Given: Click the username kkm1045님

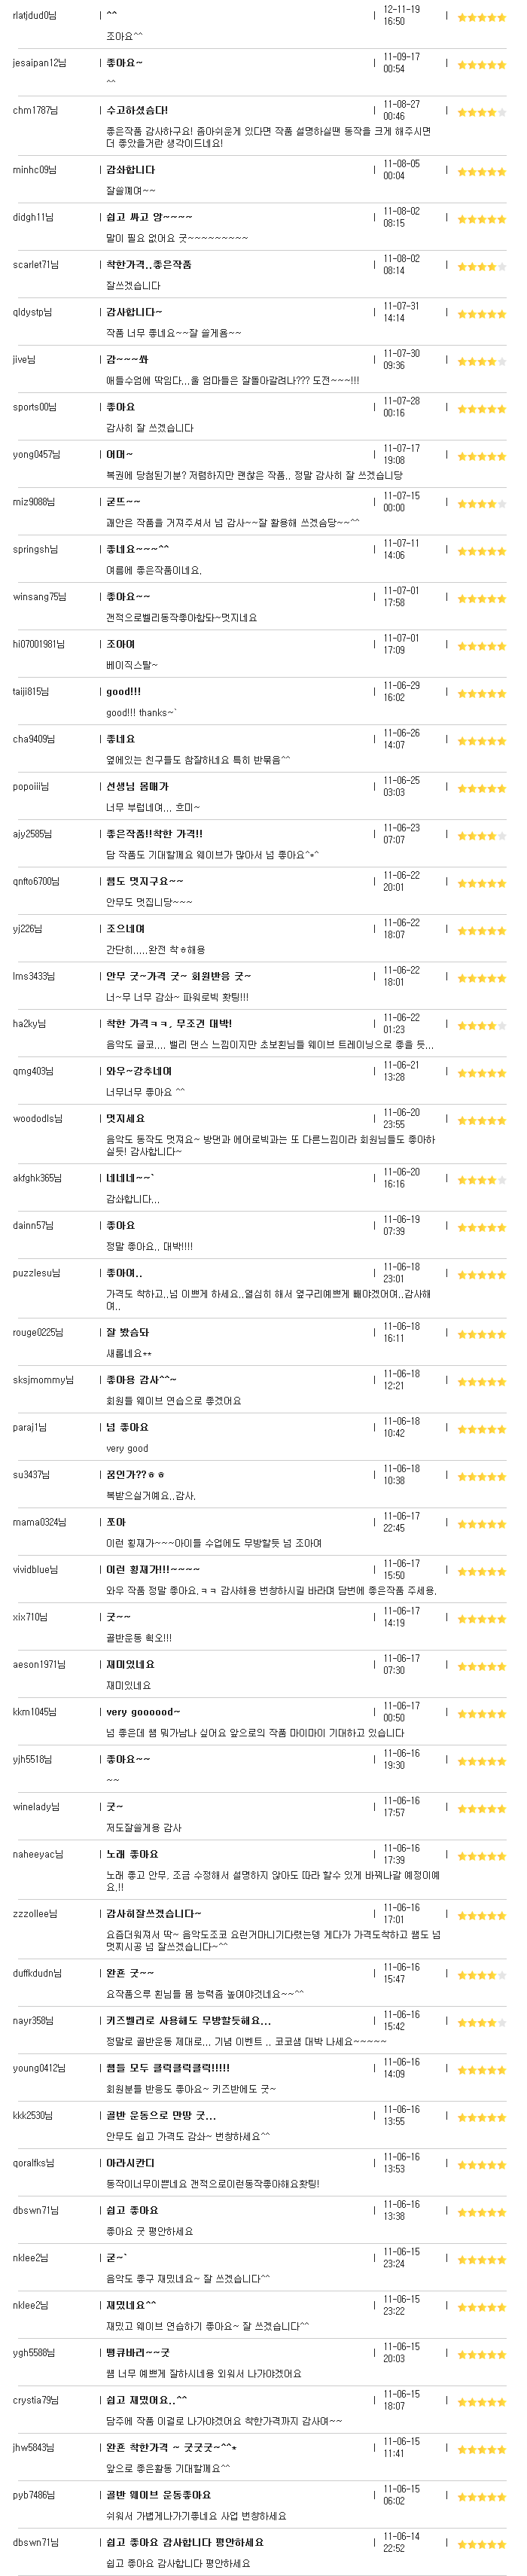Looking at the screenshot, I should (x=35, y=1711).
